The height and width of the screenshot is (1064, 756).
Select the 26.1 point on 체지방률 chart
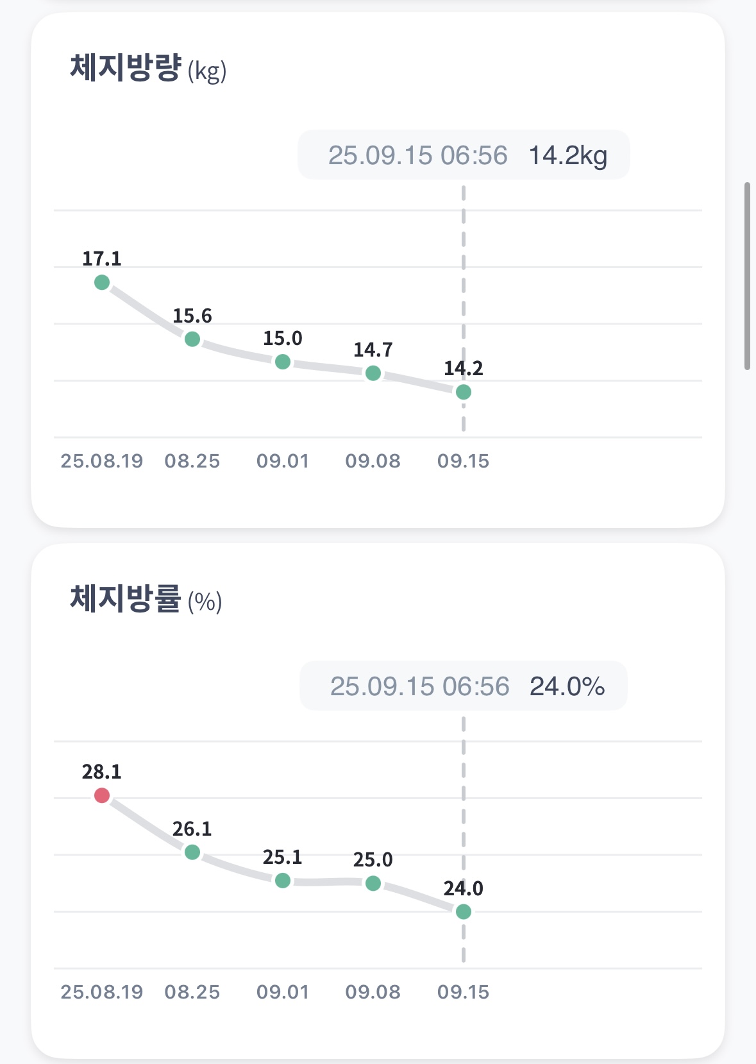point(192,852)
